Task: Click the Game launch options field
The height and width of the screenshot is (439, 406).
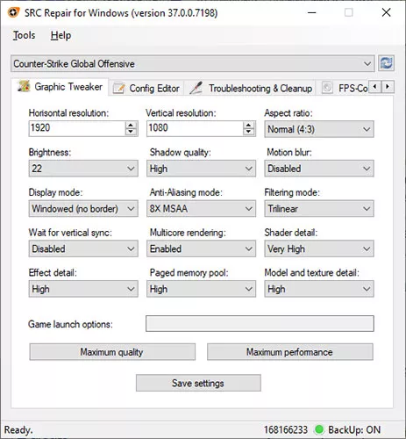Action: 260,323
